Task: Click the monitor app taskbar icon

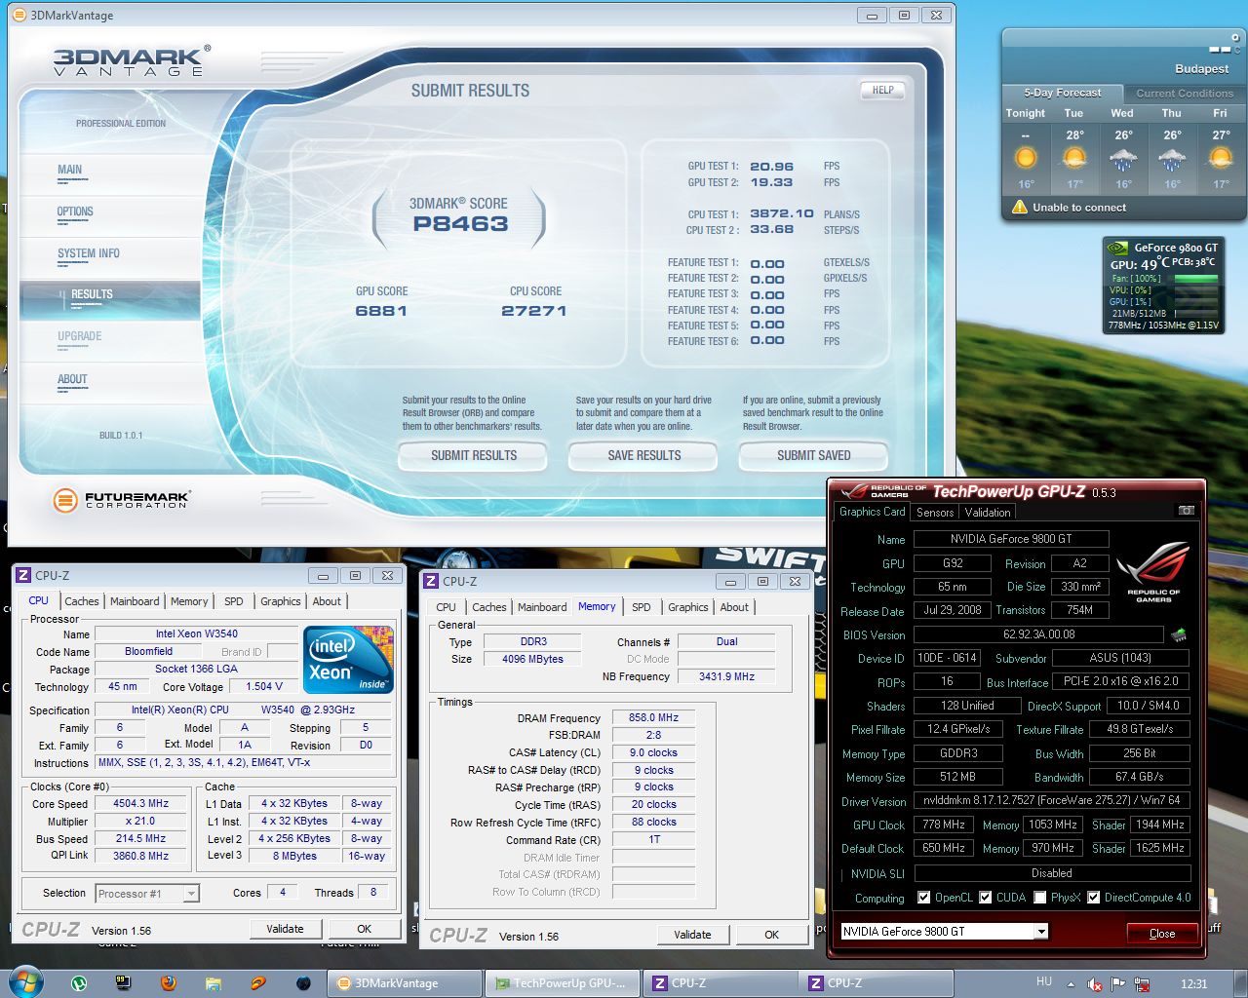Action: click(x=124, y=983)
